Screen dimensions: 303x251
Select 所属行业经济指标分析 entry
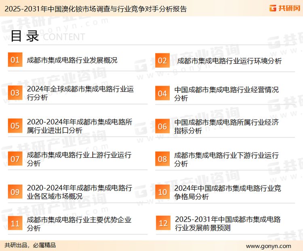tap(226, 126)
